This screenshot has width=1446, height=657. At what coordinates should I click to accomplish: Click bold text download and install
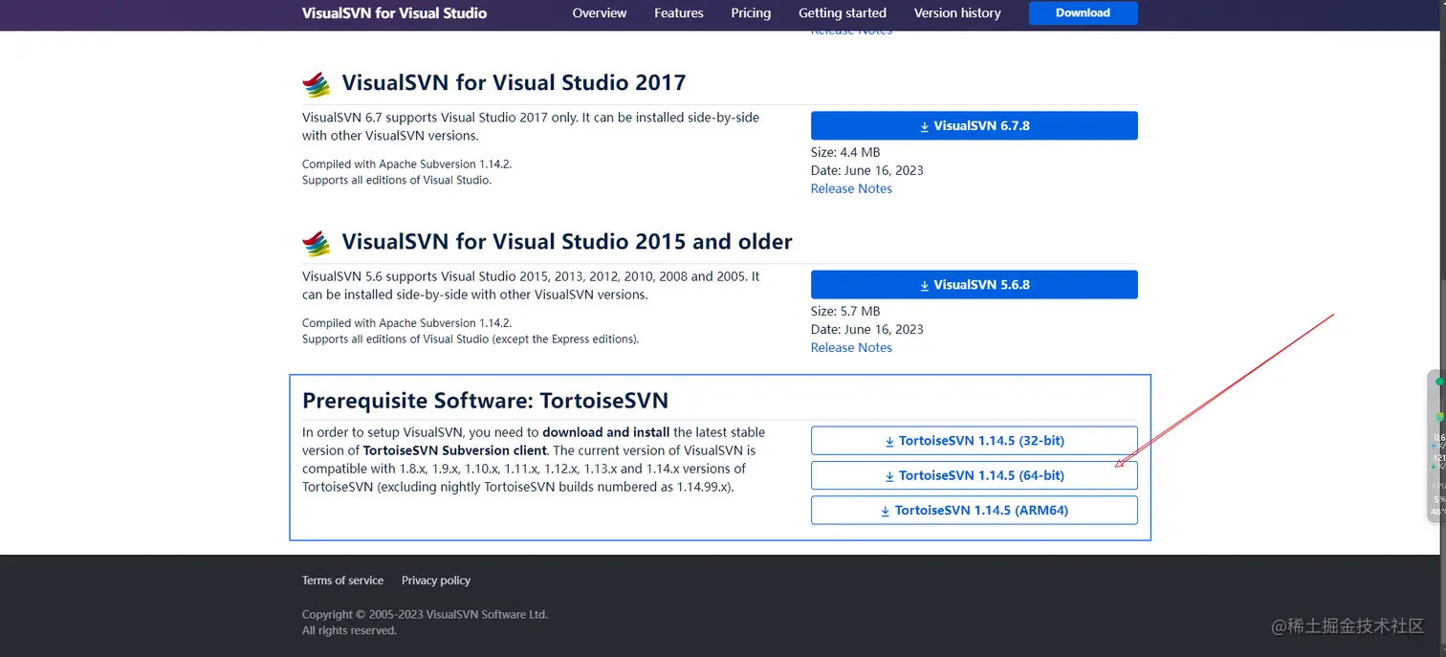[606, 432]
